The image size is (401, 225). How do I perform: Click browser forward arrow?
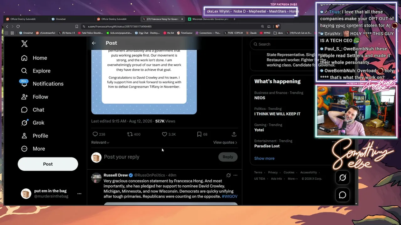pyautogui.click(x=13, y=27)
